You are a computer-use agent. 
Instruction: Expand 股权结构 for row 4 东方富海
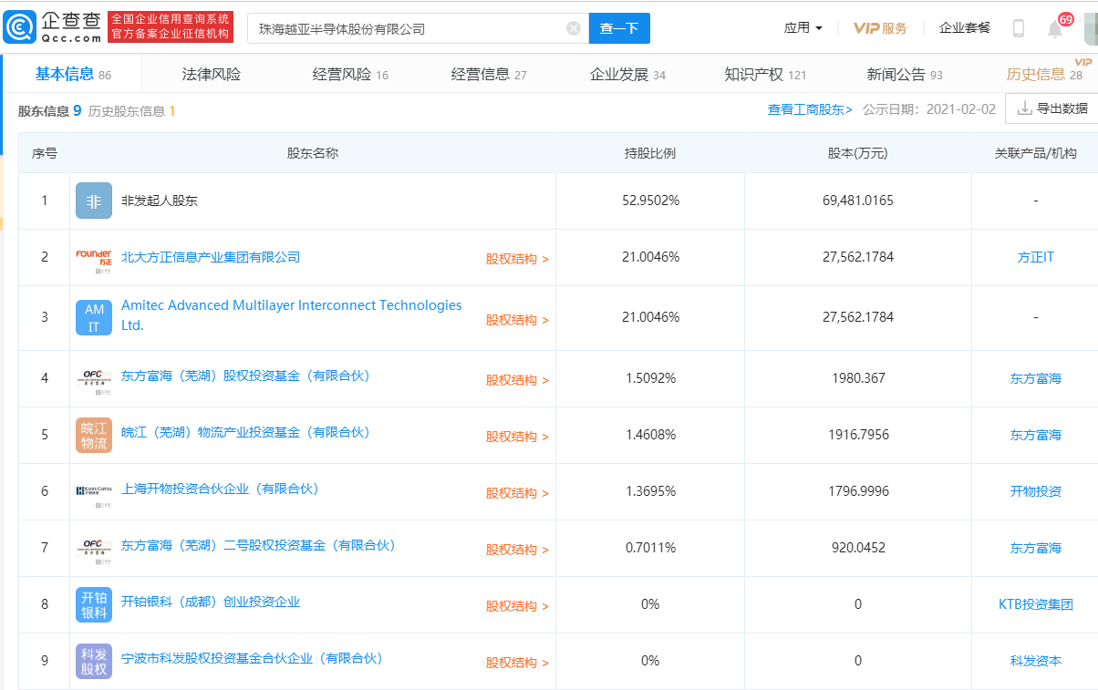(x=517, y=380)
